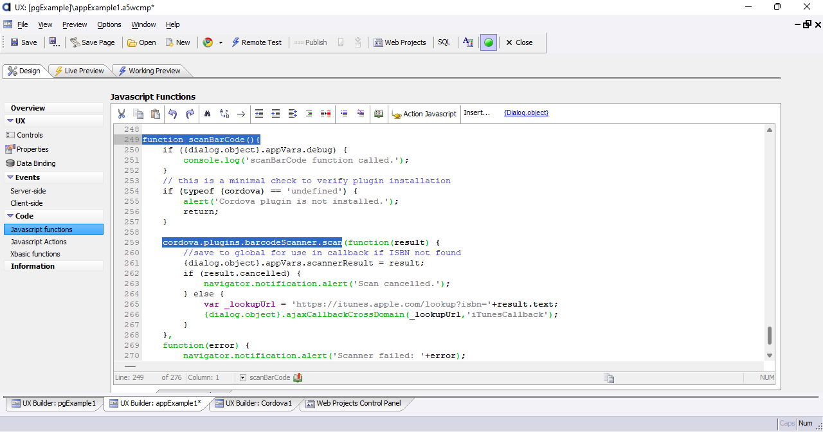Open the File menu
Viewport: 823px width, 432px height.
(x=23, y=24)
